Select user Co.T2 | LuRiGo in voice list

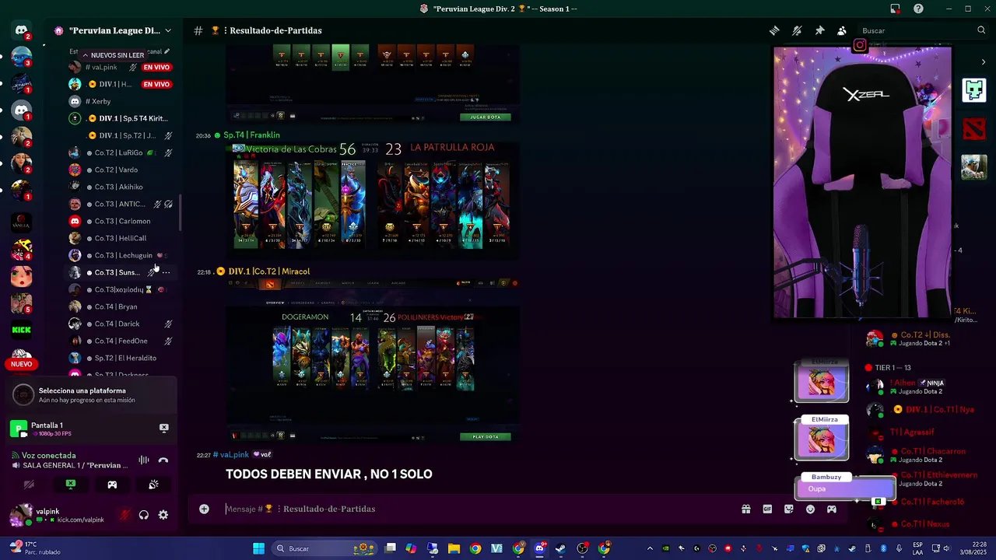point(119,152)
